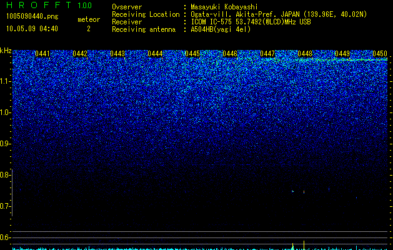This screenshot has width=393, height=250.
Task: Click the red-yellow meteor echo below 0448
Action: 304,192
